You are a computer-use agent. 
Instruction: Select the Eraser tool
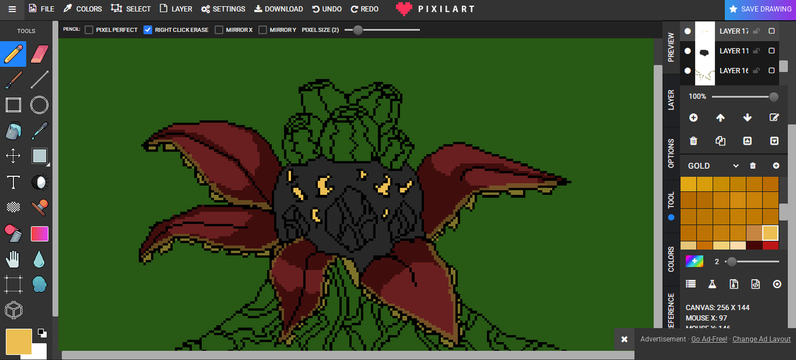click(39, 54)
